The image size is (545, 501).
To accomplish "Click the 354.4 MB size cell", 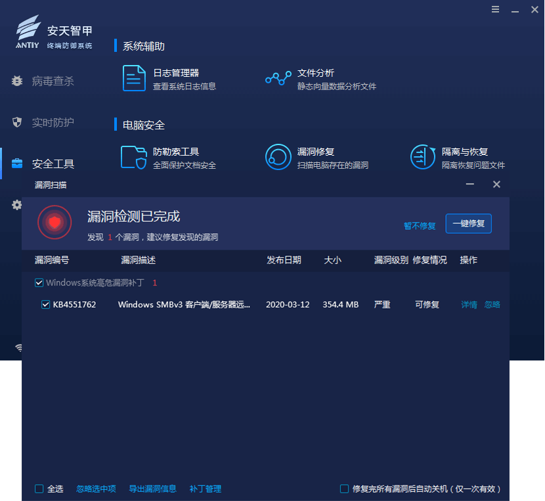I will tap(340, 305).
